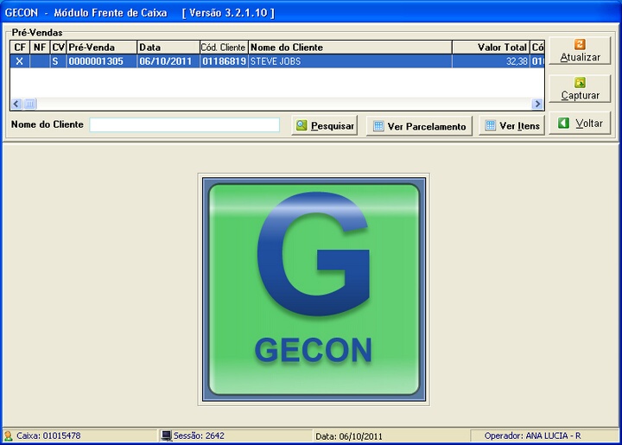The width and height of the screenshot is (622, 445).
Task: Click the Ver Itens grid icon
Action: (x=490, y=126)
